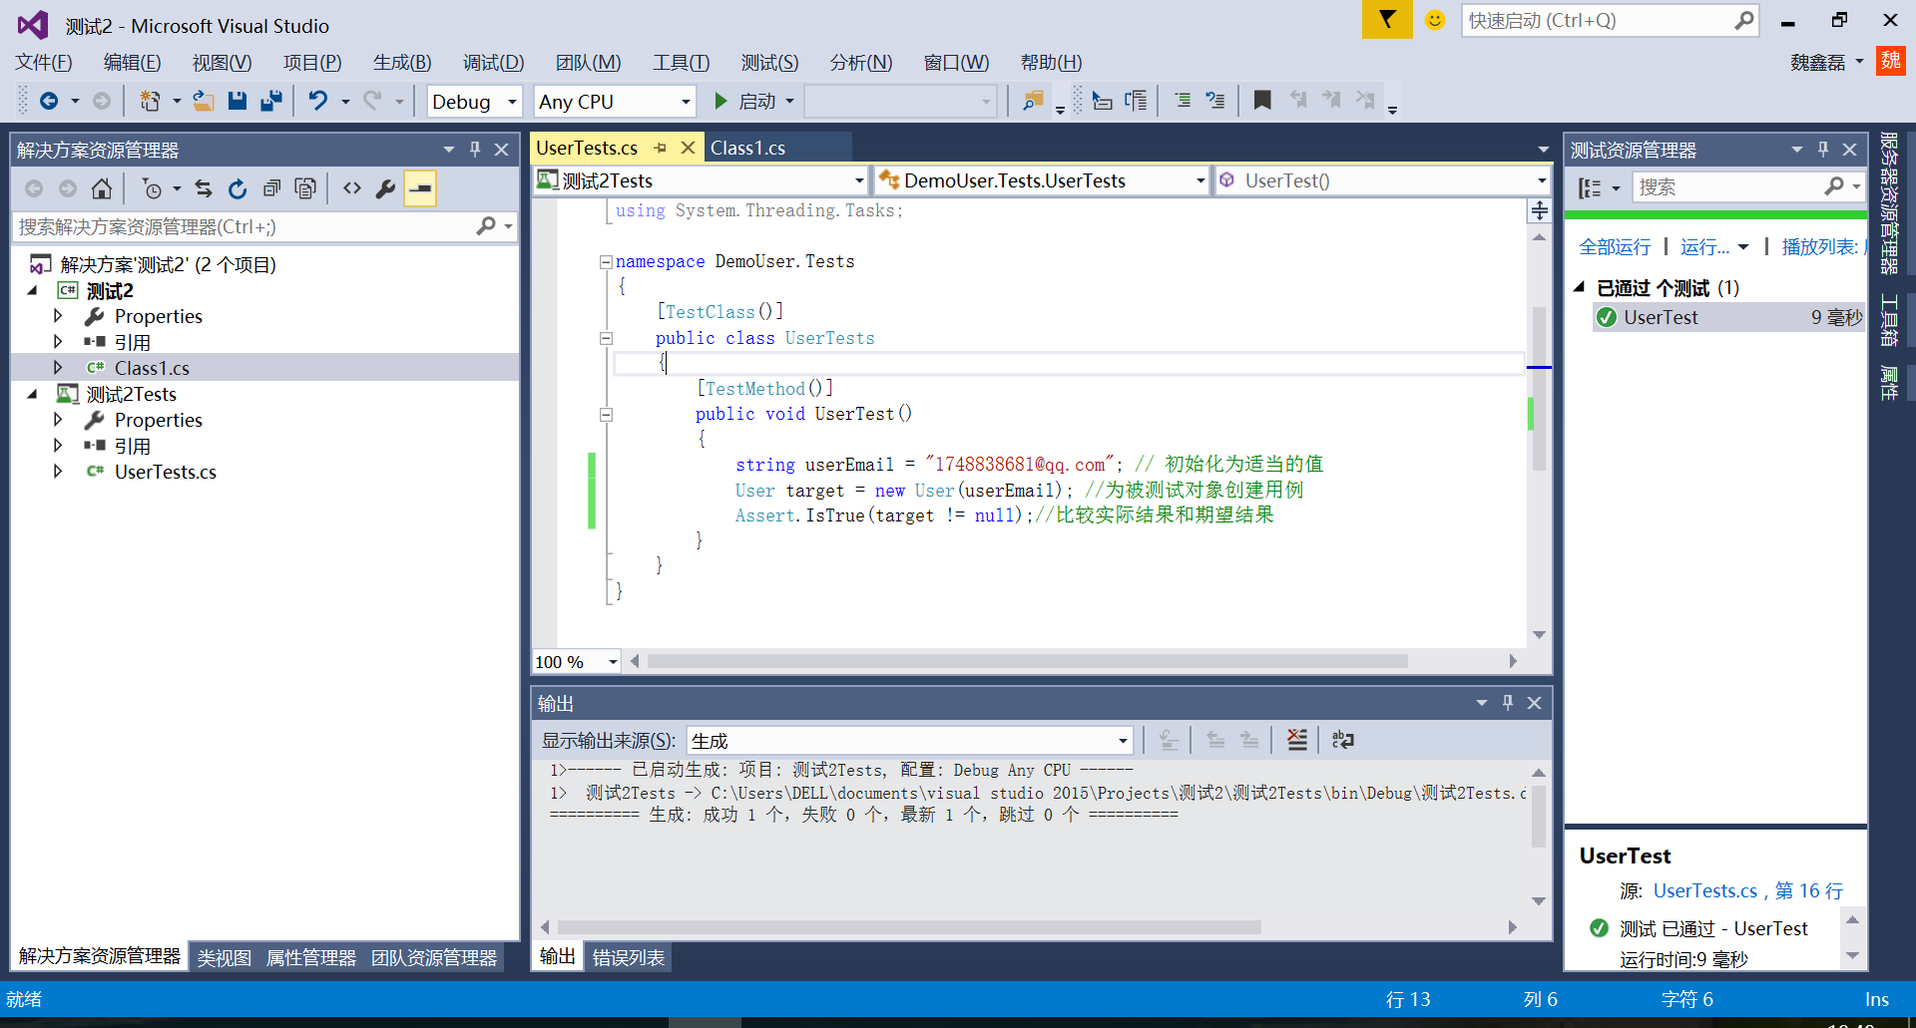The image size is (1916, 1028).
Task: Open the Pending Changes Filter clock icon
Action: click(153, 188)
